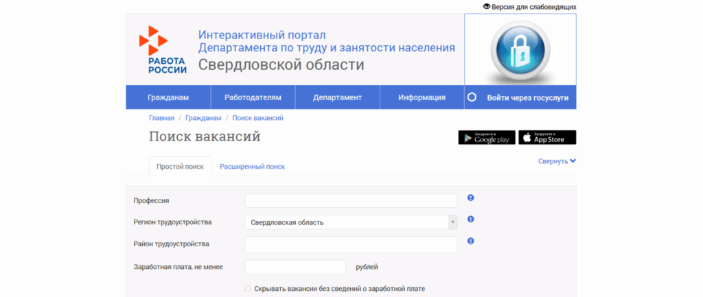Screen dimensions: 703x297
Task: Open the Информация menu
Action: coord(422,97)
